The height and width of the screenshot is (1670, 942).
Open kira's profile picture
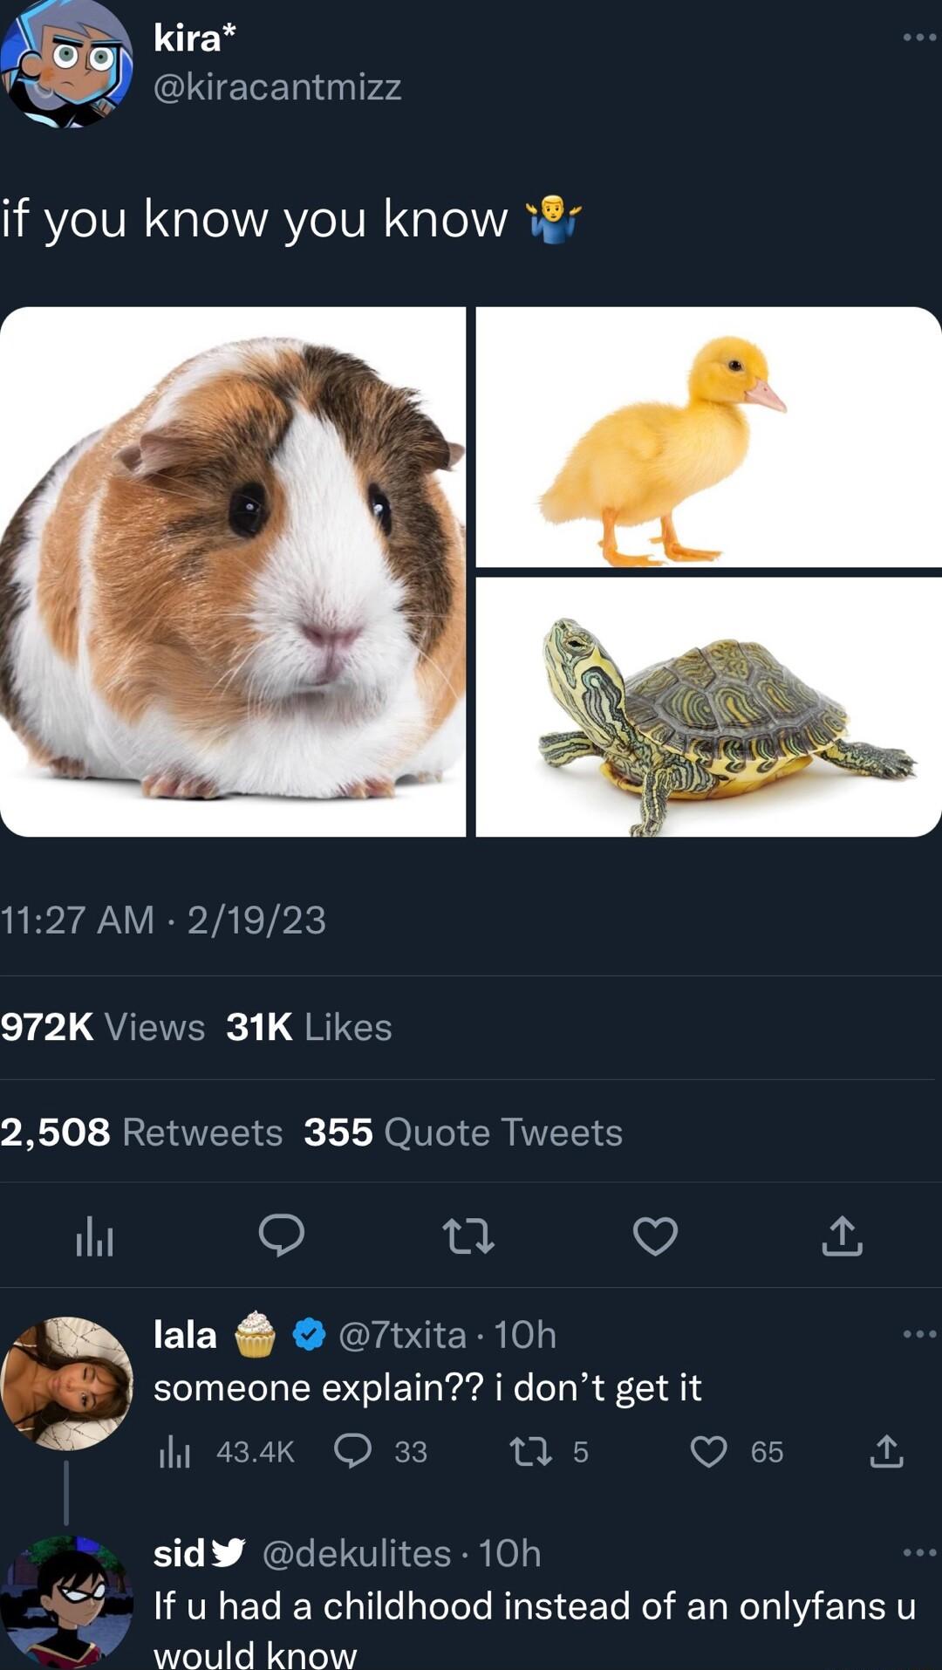click(x=67, y=63)
